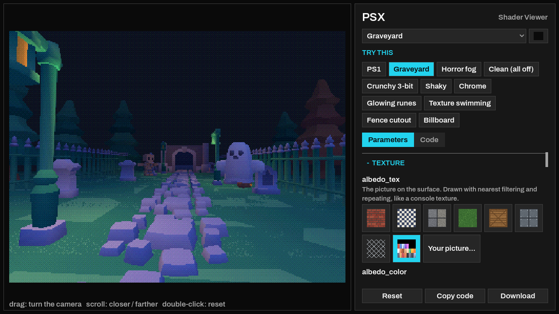Apply the green grass texture

(468, 218)
